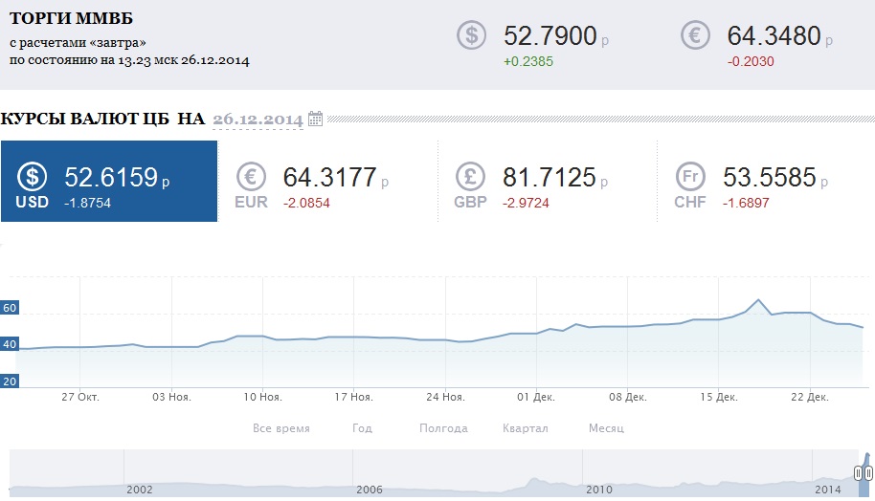875x501 pixels.
Task: Click the MMVB dollar rate 52.7900
Action: (550, 35)
